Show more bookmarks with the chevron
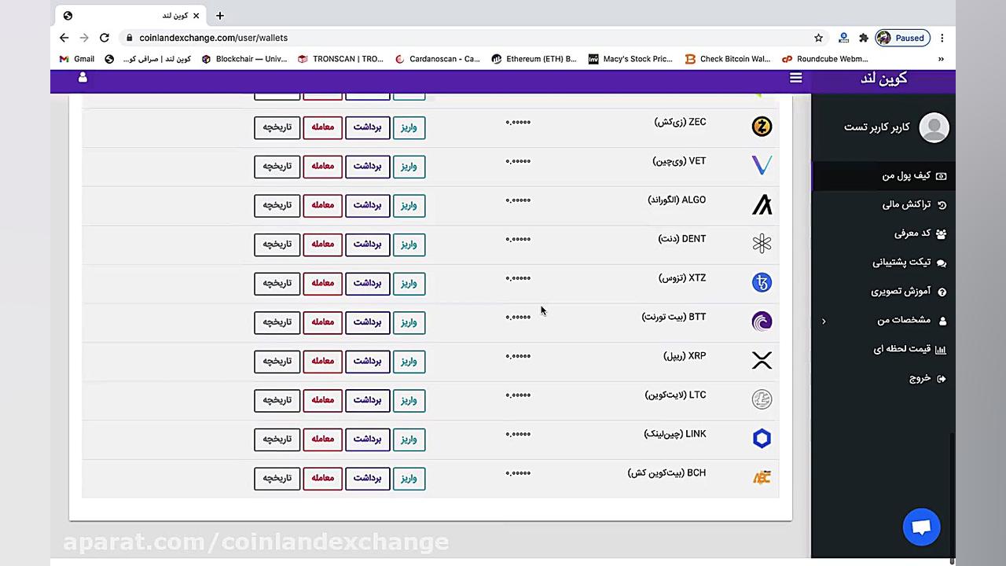 coord(941,59)
